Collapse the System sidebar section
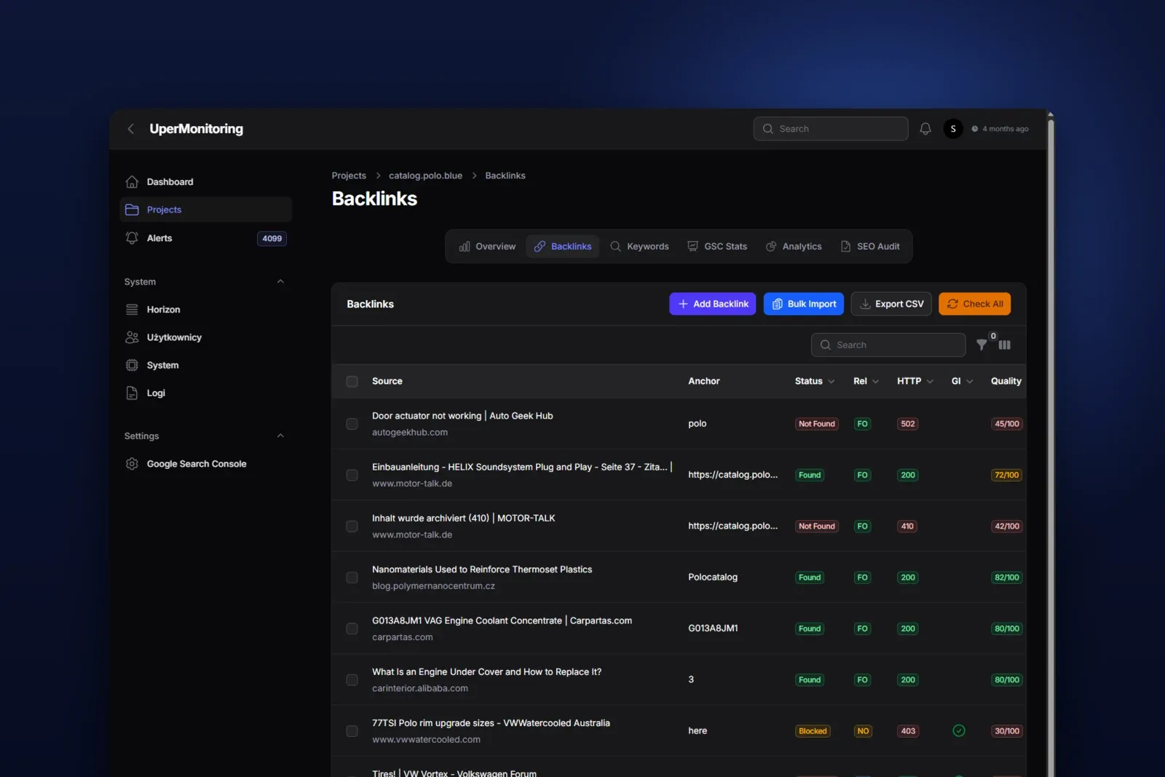Viewport: 1165px width, 777px height. [x=280, y=282]
